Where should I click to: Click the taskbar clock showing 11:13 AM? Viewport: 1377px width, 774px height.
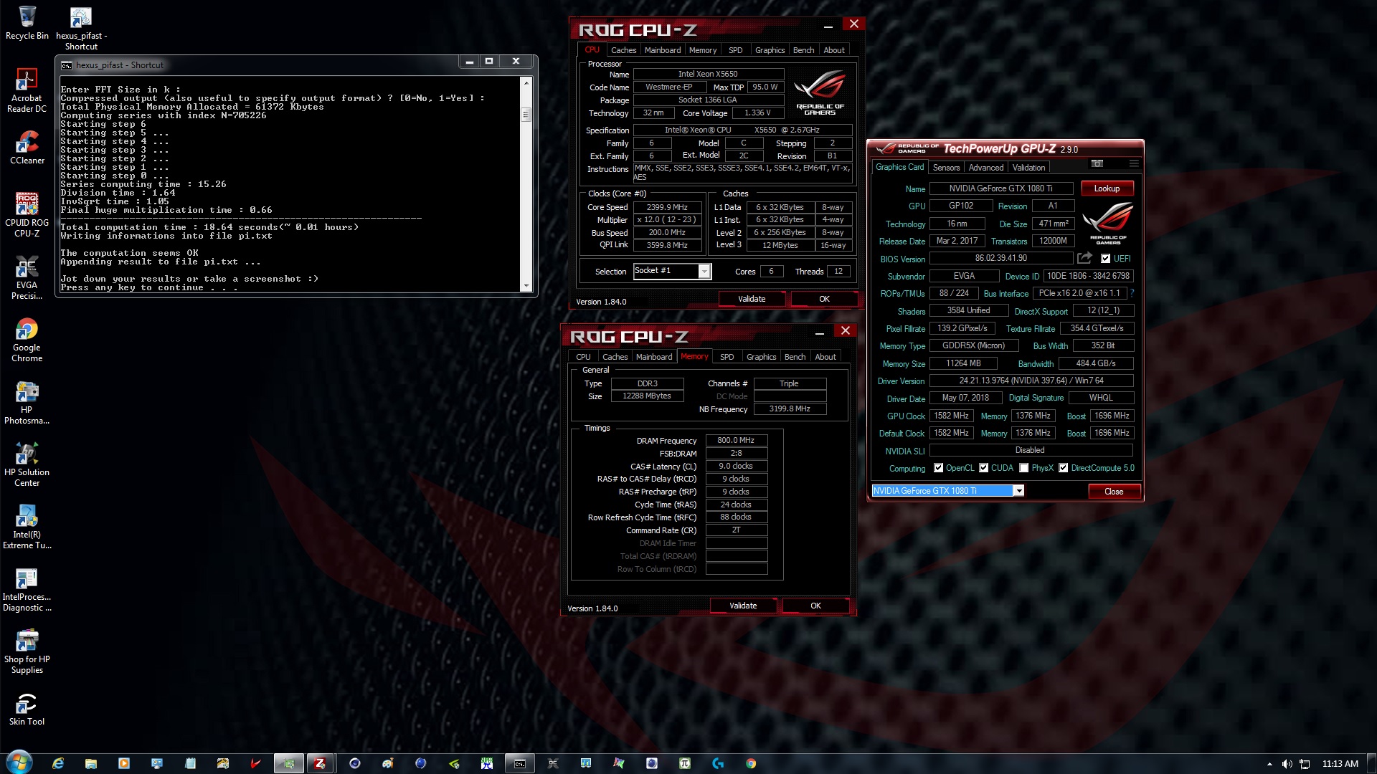pyautogui.click(x=1340, y=764)
